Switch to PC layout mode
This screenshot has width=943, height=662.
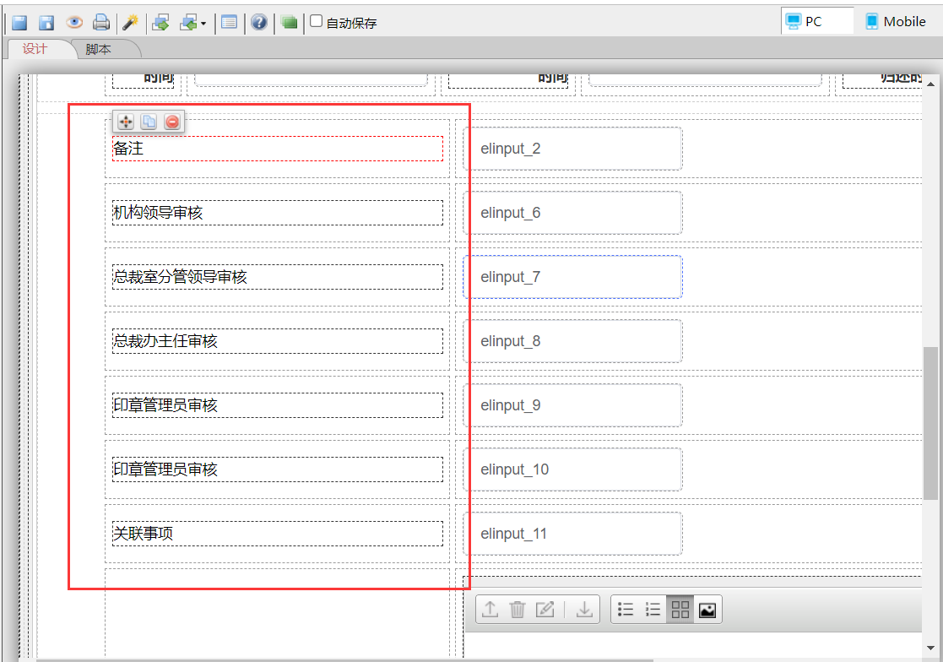(817, 22)
